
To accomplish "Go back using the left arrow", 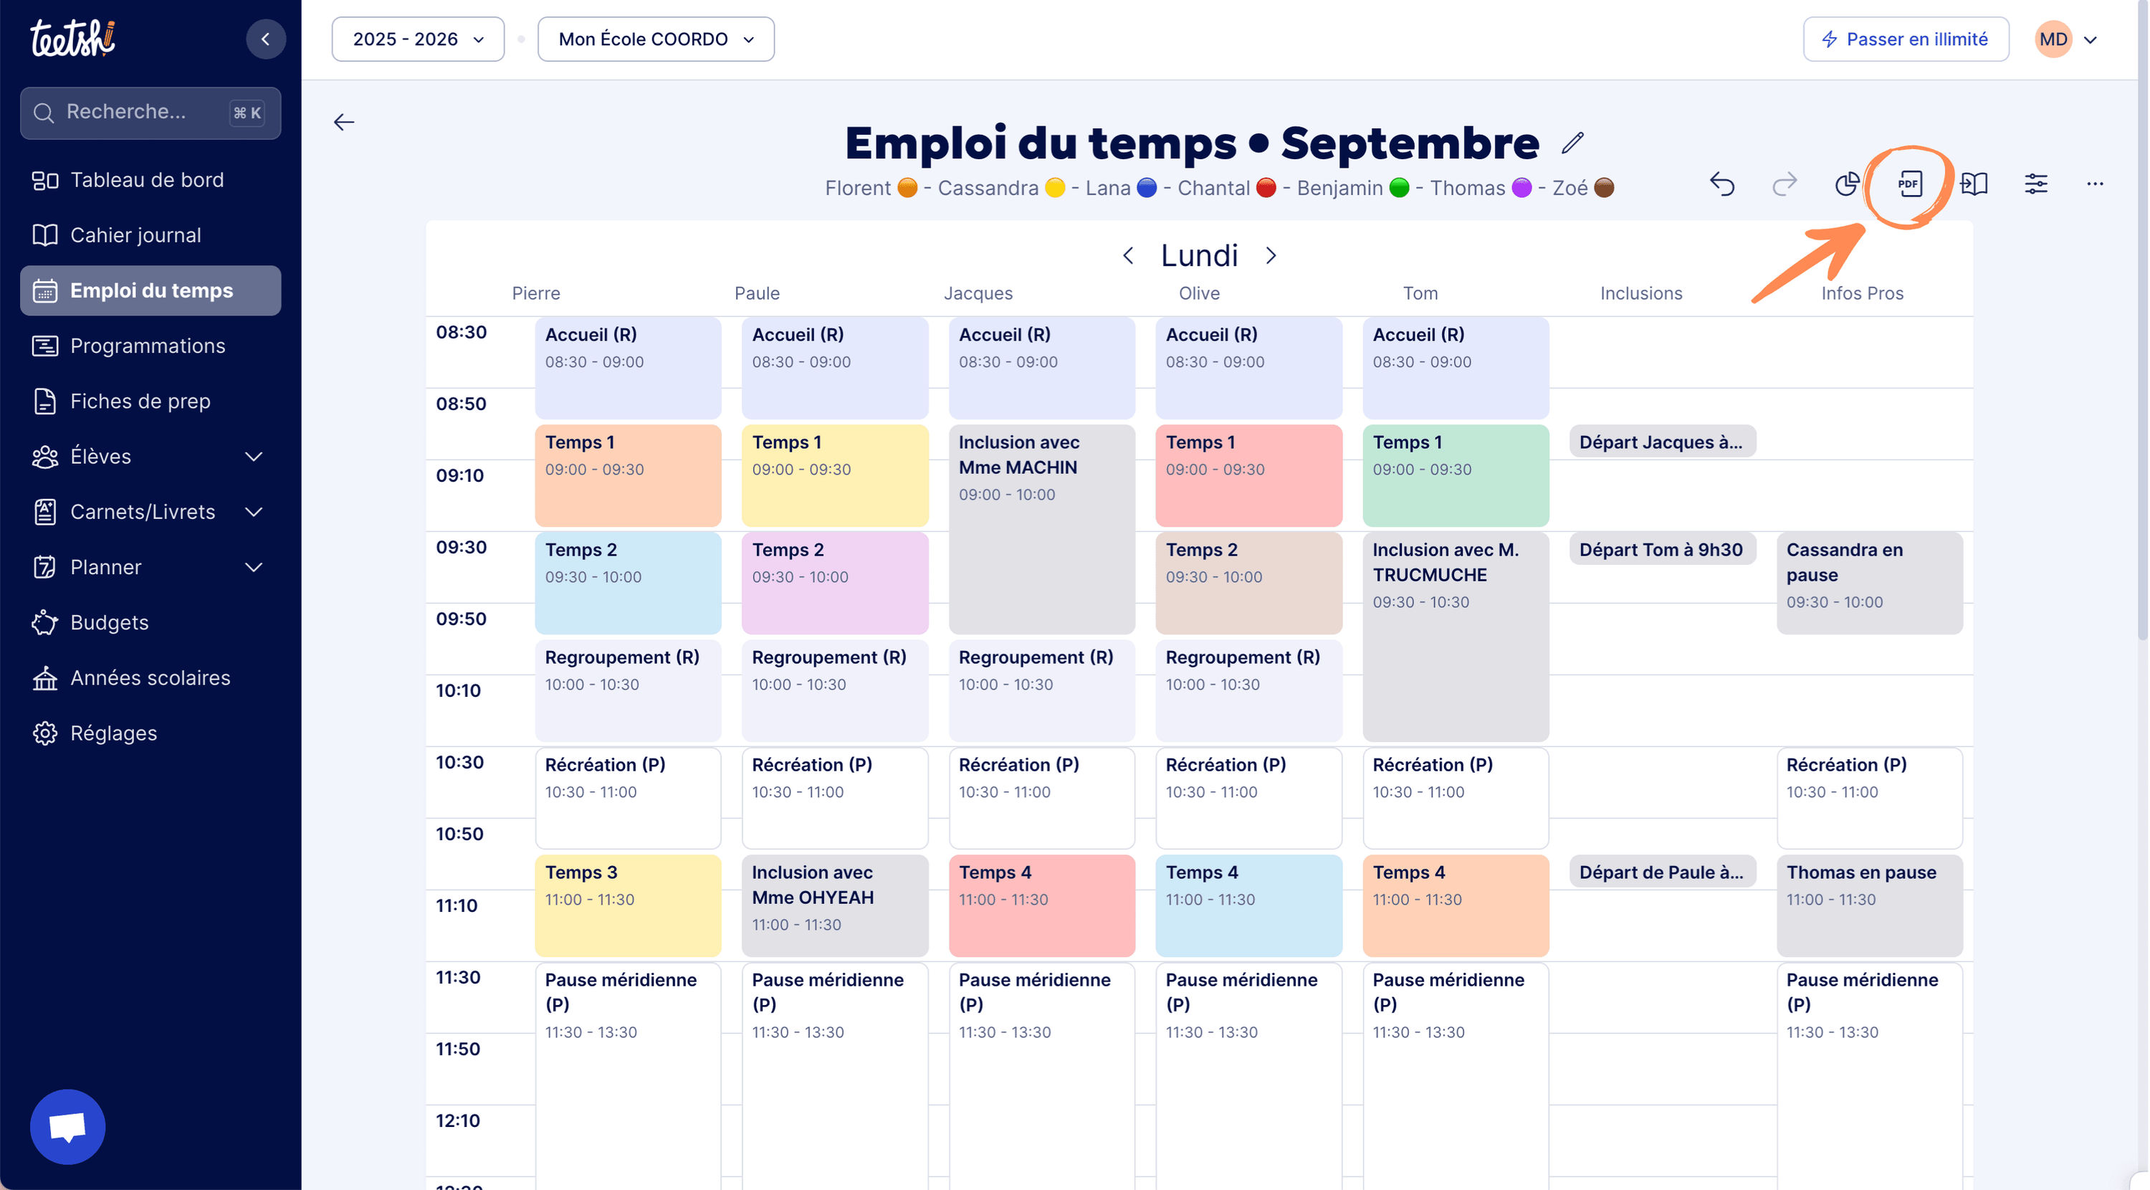I will [x=344, y=123].
